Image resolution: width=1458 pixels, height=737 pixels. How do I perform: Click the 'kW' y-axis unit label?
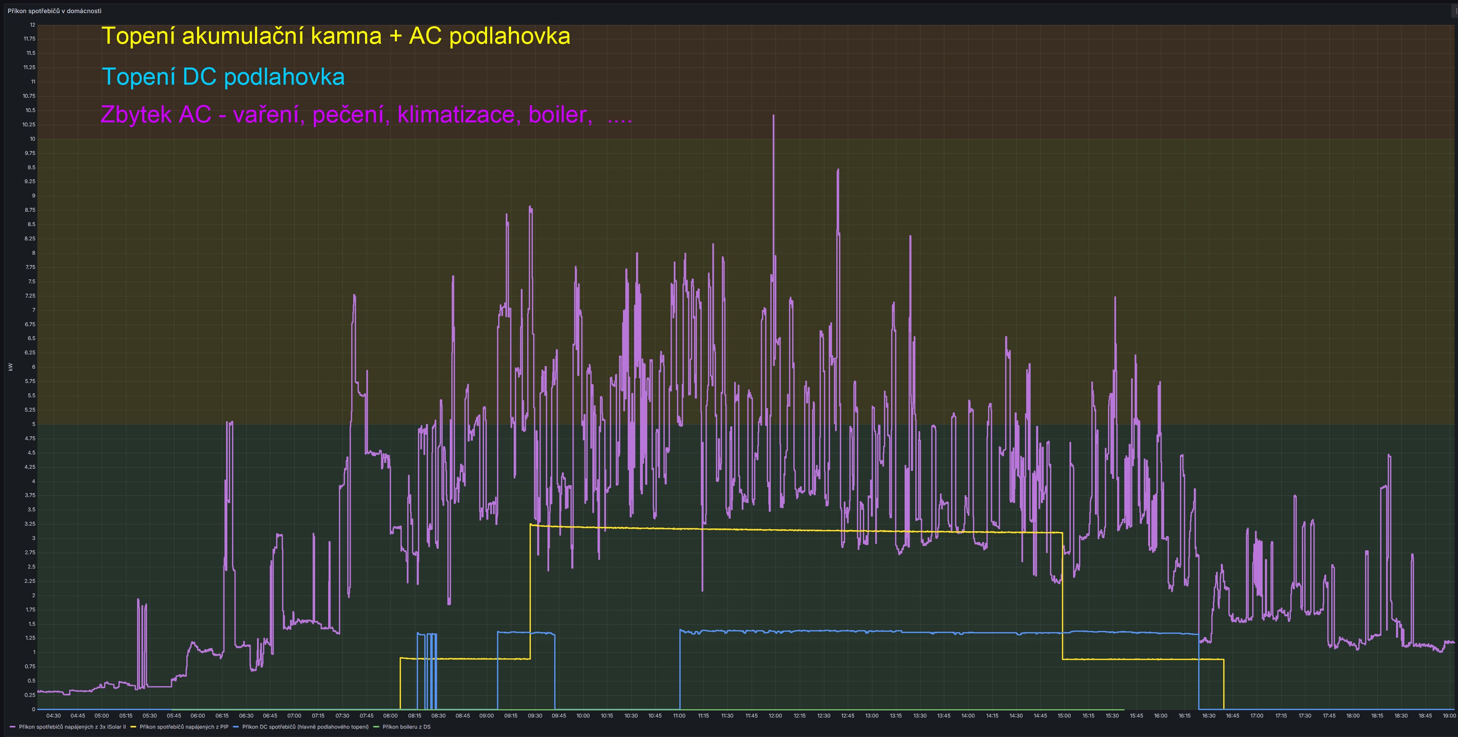11,367
